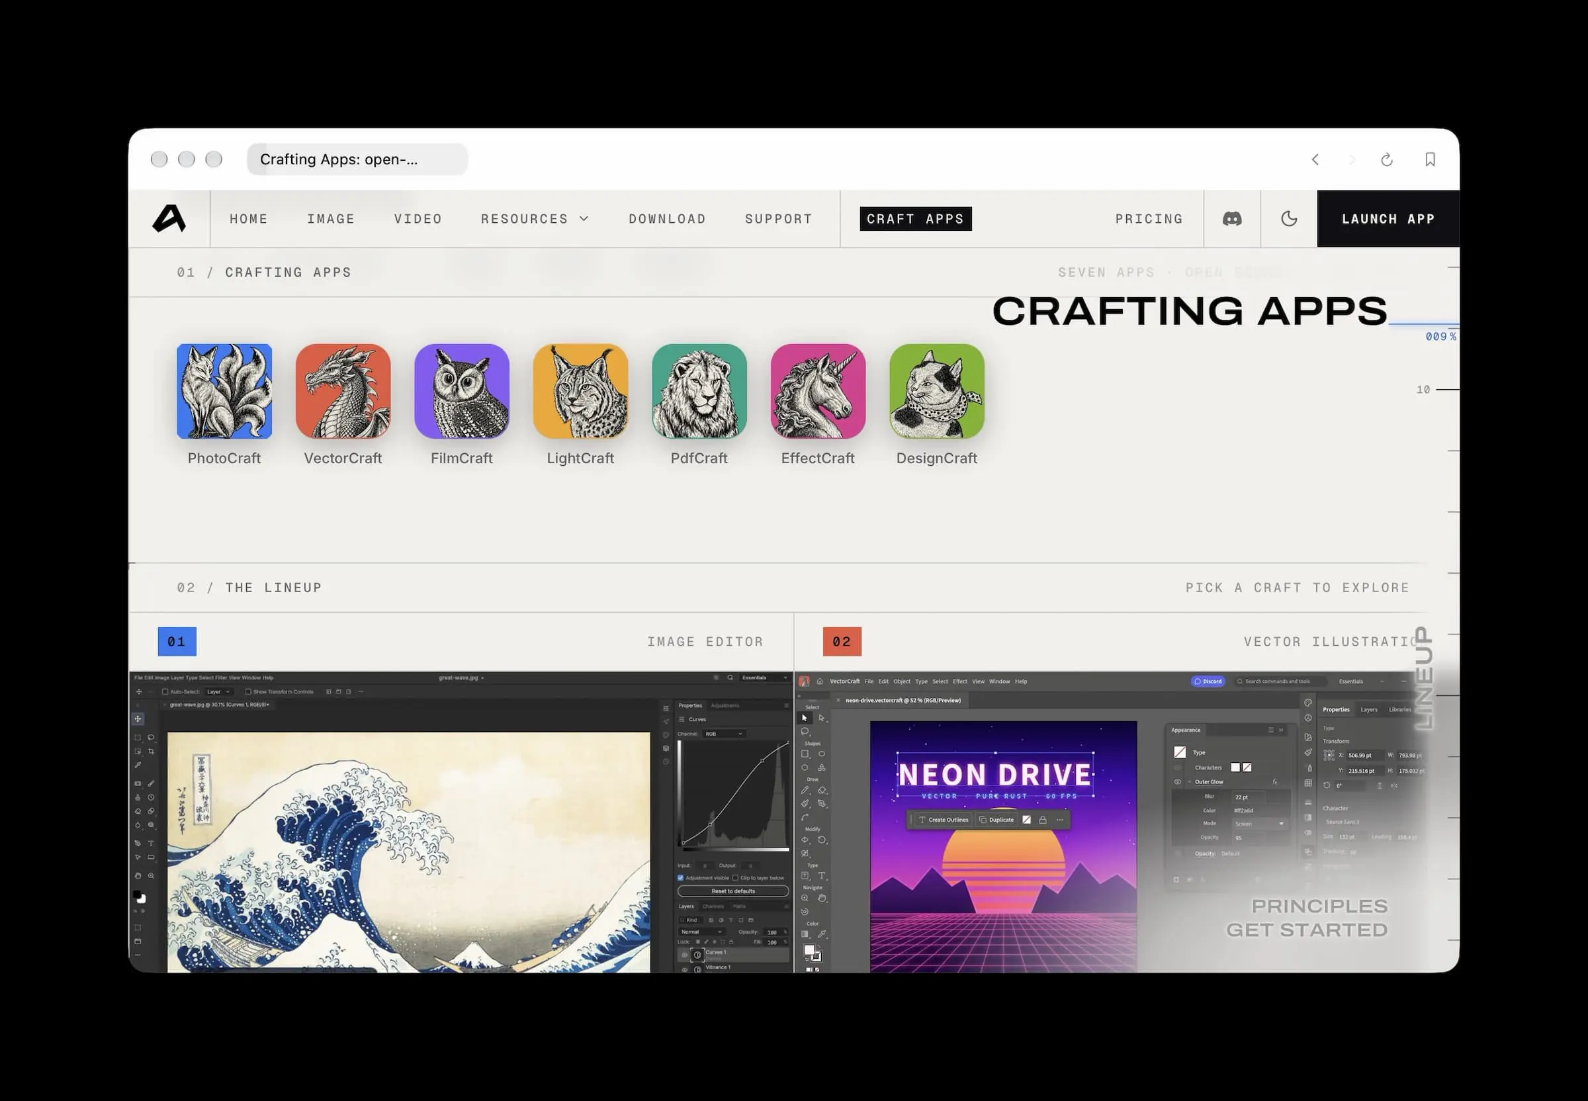
Task: Click 'PICK A CRAFT TO EXPLORE' text
Action: pyautogui.click(x=1297, y=588)
